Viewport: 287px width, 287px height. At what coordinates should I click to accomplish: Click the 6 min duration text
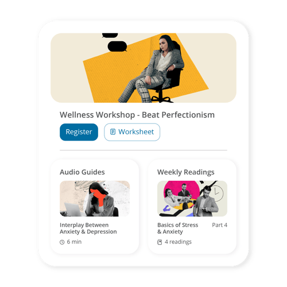74,242
